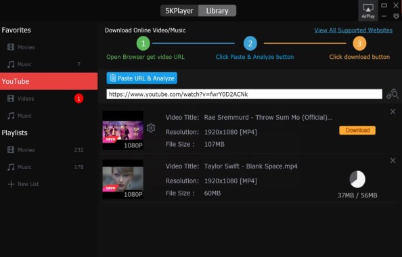The image size is (402, 257).
Task: Click film icon next to YouTube Videos
Action: 11,98
